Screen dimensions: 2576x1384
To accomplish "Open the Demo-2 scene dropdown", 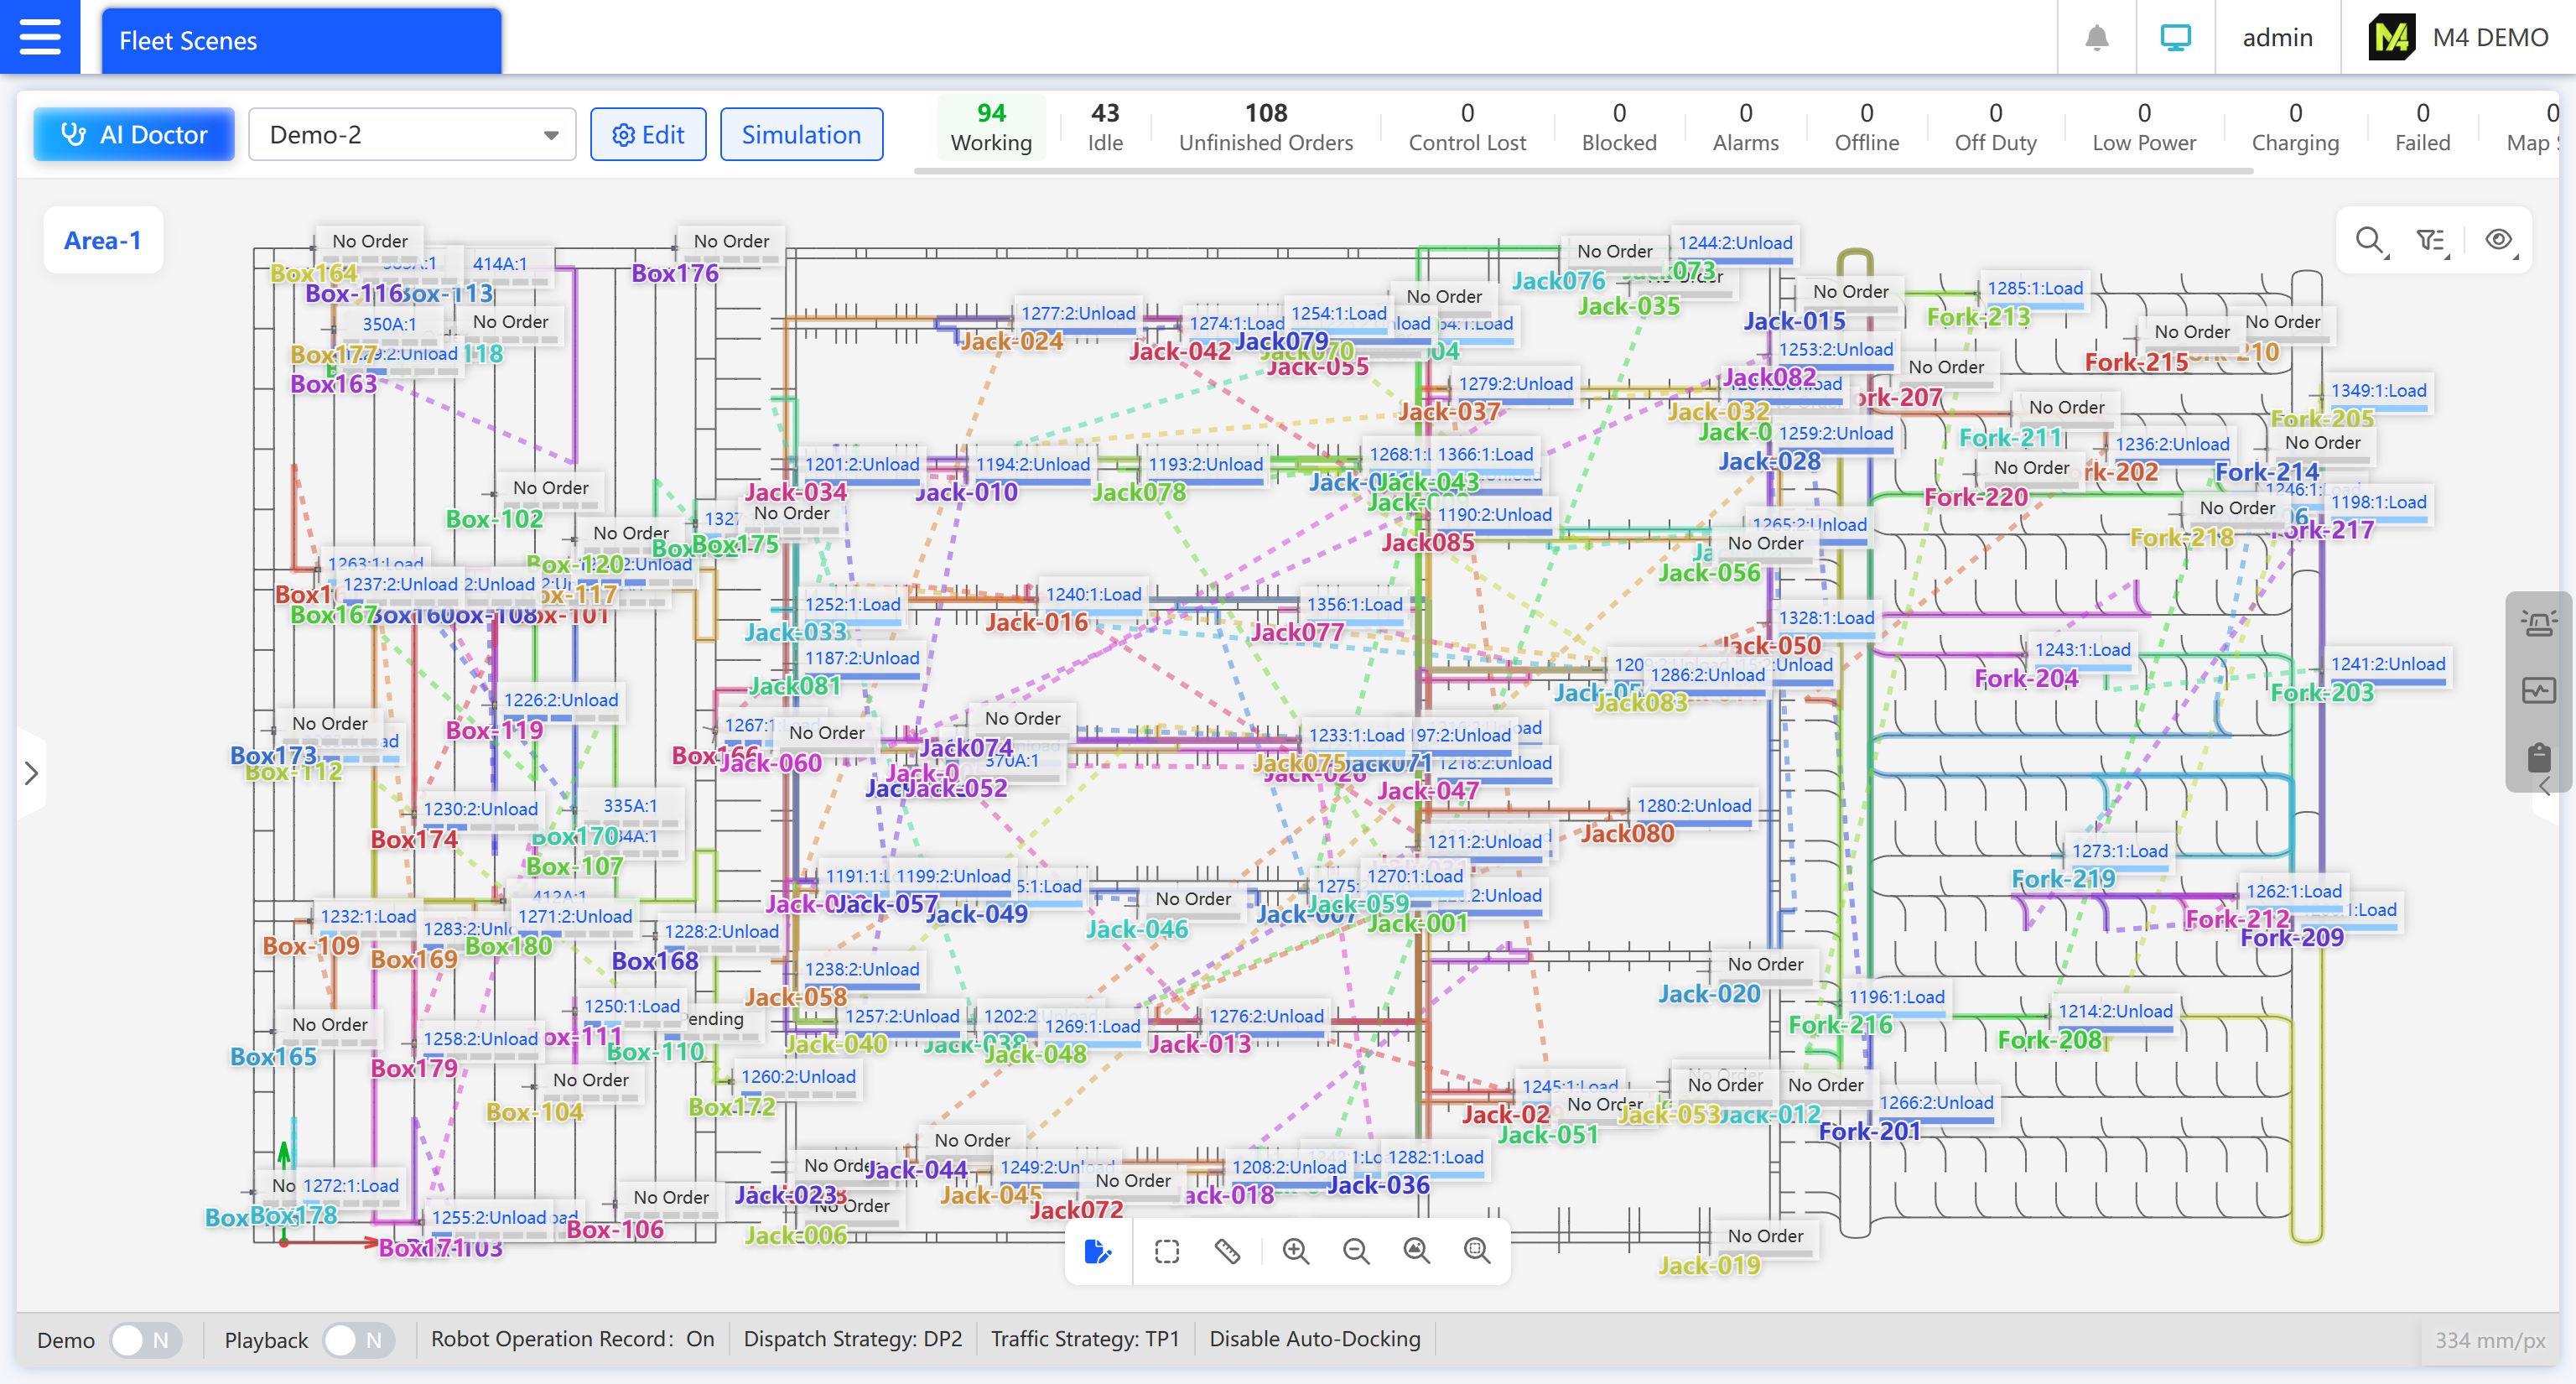I will point(412,135).
